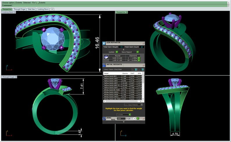
Task: Click the SPG column header
Action: [140, 73]
